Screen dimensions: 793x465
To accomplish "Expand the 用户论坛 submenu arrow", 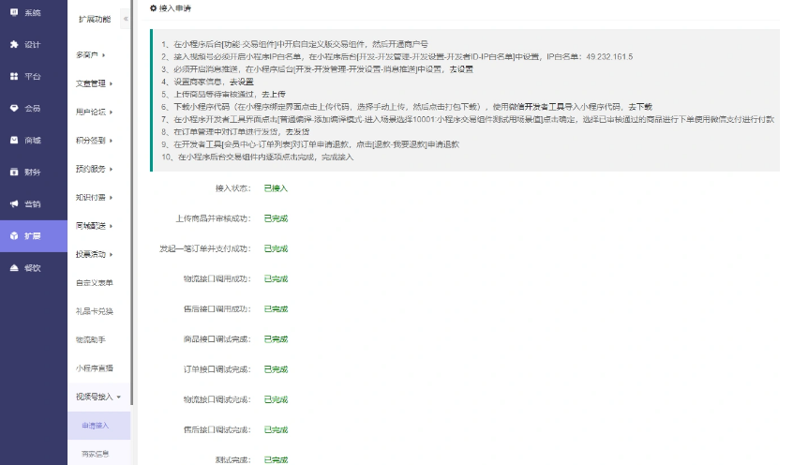I will pos(111,112).
